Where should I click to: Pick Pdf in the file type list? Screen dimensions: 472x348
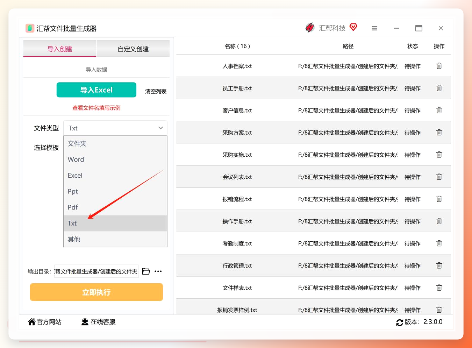(115, 207)
